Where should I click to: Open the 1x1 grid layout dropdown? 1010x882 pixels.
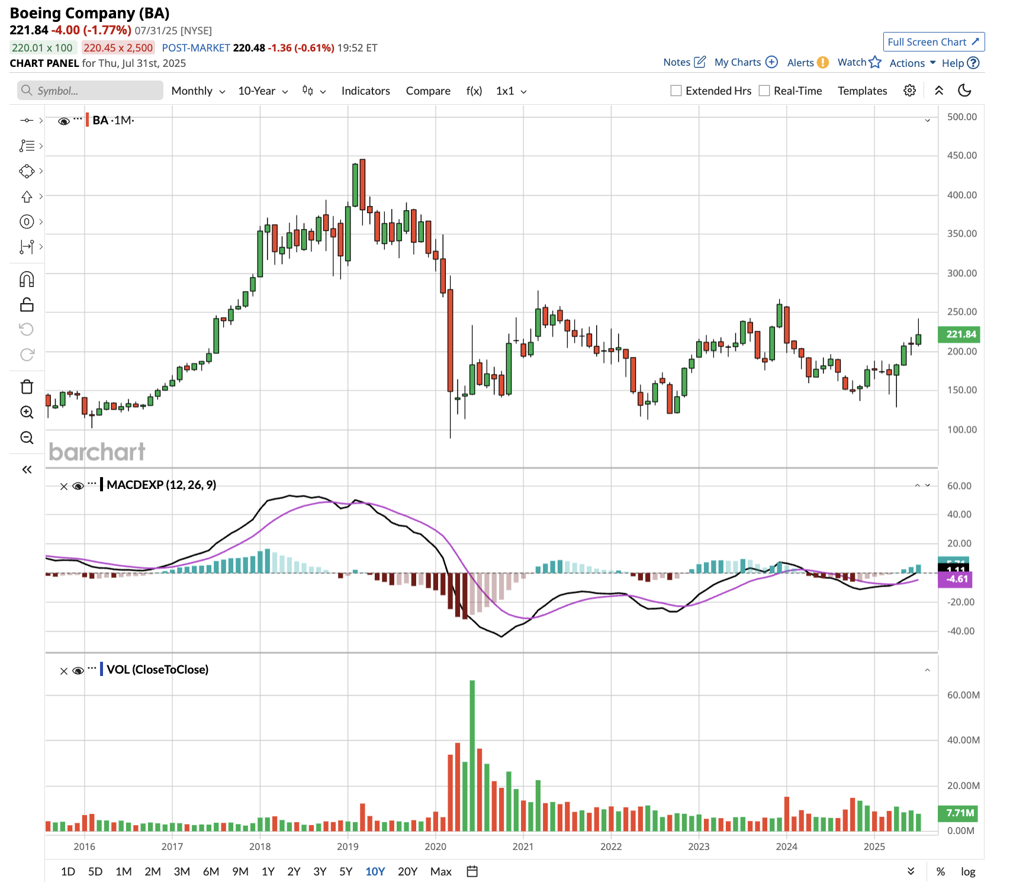tap(512, 91)
